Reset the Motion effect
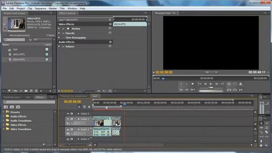The width and height of the screenshot is (272, 153). 110,28
